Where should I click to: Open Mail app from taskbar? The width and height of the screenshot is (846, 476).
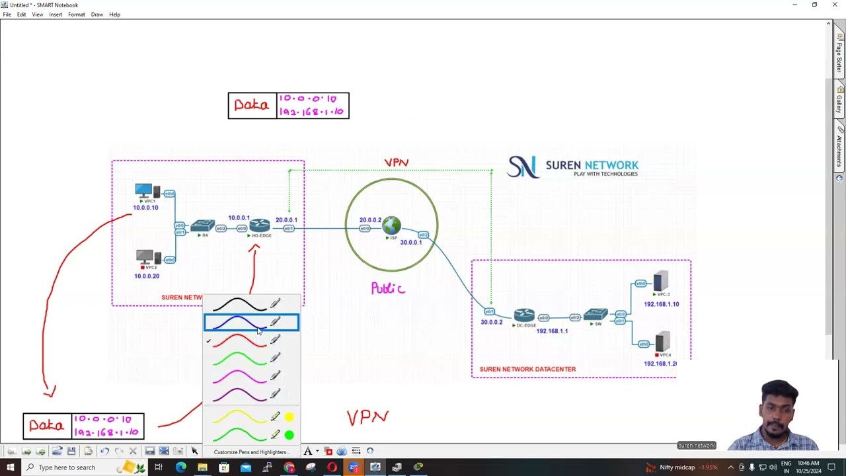[x=245, y=467]
